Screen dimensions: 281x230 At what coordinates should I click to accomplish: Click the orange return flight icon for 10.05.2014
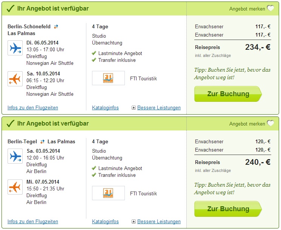[x=15, y=79]
